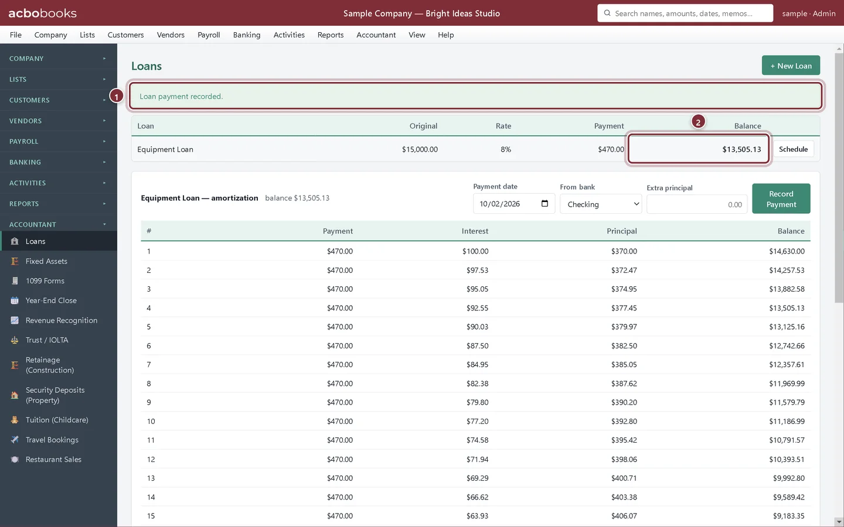The width and height of the screenshot is (844, 527).
Task: Click the Extra principal amount field
Action: pos(697,204)
